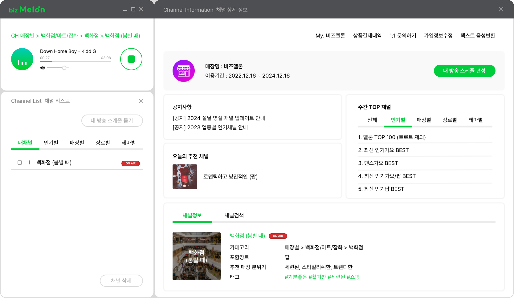Select the 테마별 tab in Channel List
The width and height of the screenshot is (514, 298).
click(x=129, y=143)
